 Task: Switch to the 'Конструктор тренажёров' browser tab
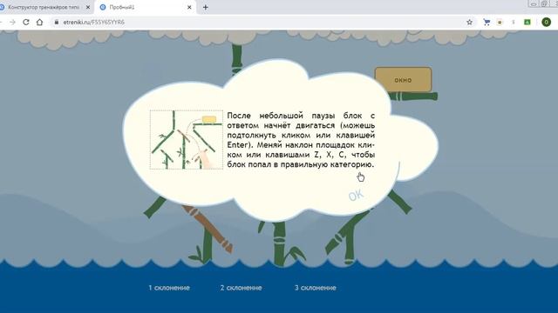point(44,7)
